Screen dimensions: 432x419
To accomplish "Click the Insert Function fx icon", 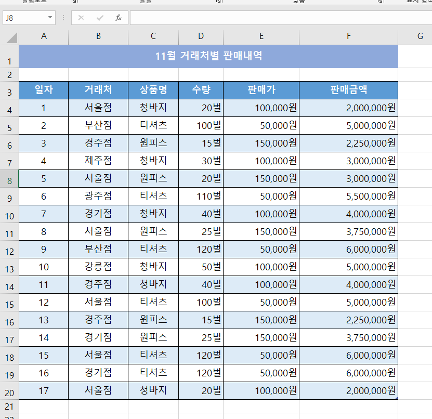I will 119,18.
